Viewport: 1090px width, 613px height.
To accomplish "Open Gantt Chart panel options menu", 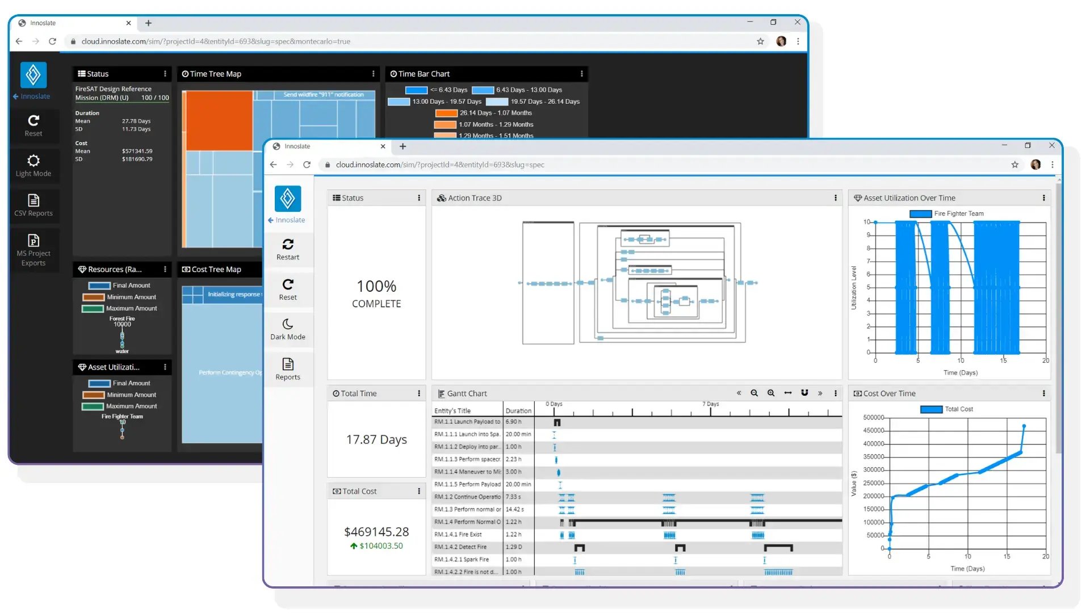I will (x=836, y=393).
